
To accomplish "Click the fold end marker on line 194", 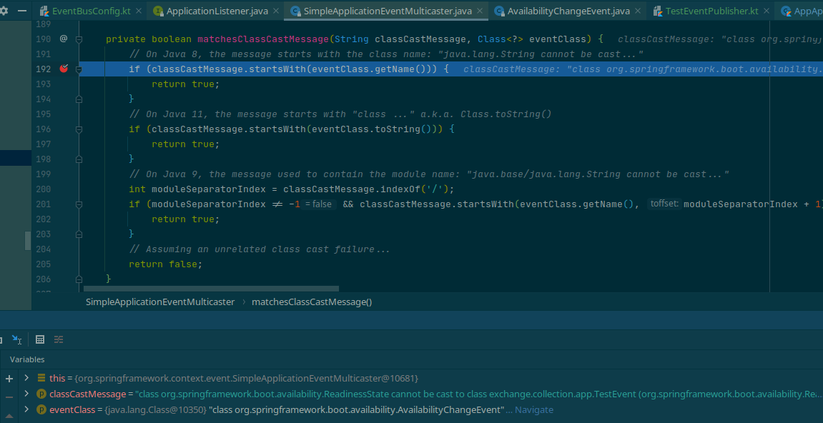I will click(x=79, y=99).
